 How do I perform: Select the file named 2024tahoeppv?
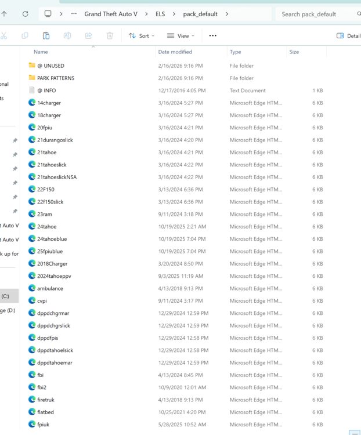coord(54,276)
